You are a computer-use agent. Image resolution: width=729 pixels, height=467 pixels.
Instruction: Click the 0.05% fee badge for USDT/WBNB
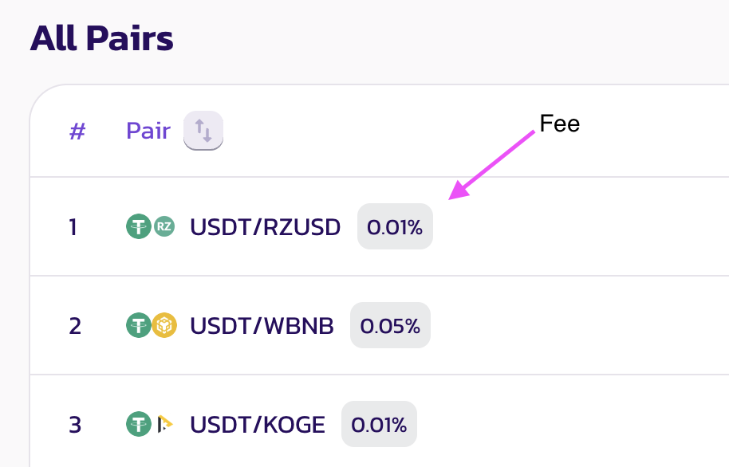pyautogui.click(x=390, y=325)
